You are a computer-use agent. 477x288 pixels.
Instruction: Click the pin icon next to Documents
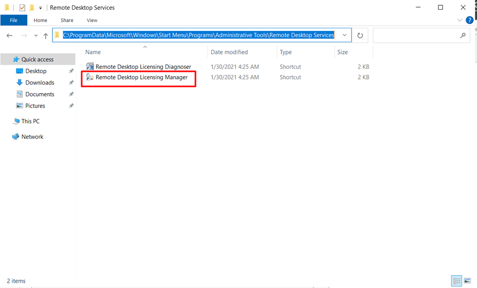(x=71, y=94)
